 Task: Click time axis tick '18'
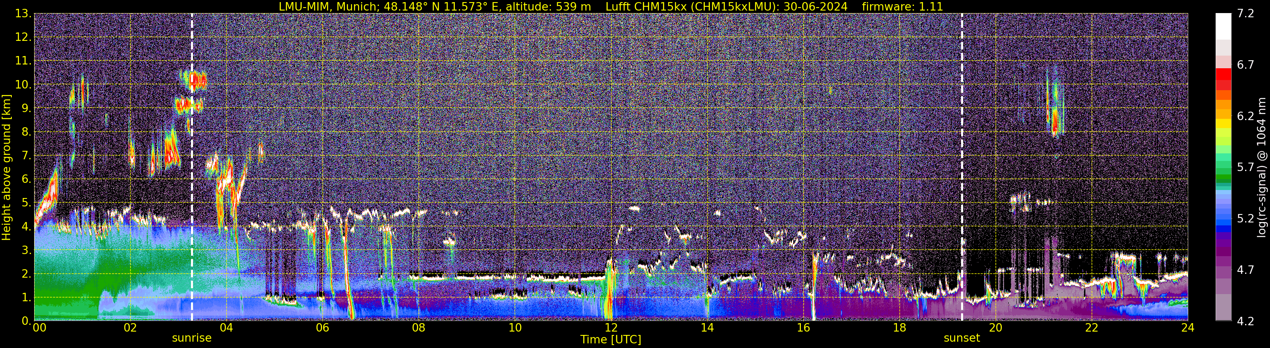tap(899, 328)
